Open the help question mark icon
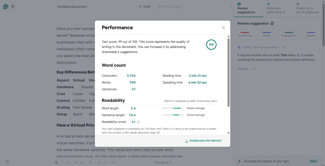 click(8, 162)
